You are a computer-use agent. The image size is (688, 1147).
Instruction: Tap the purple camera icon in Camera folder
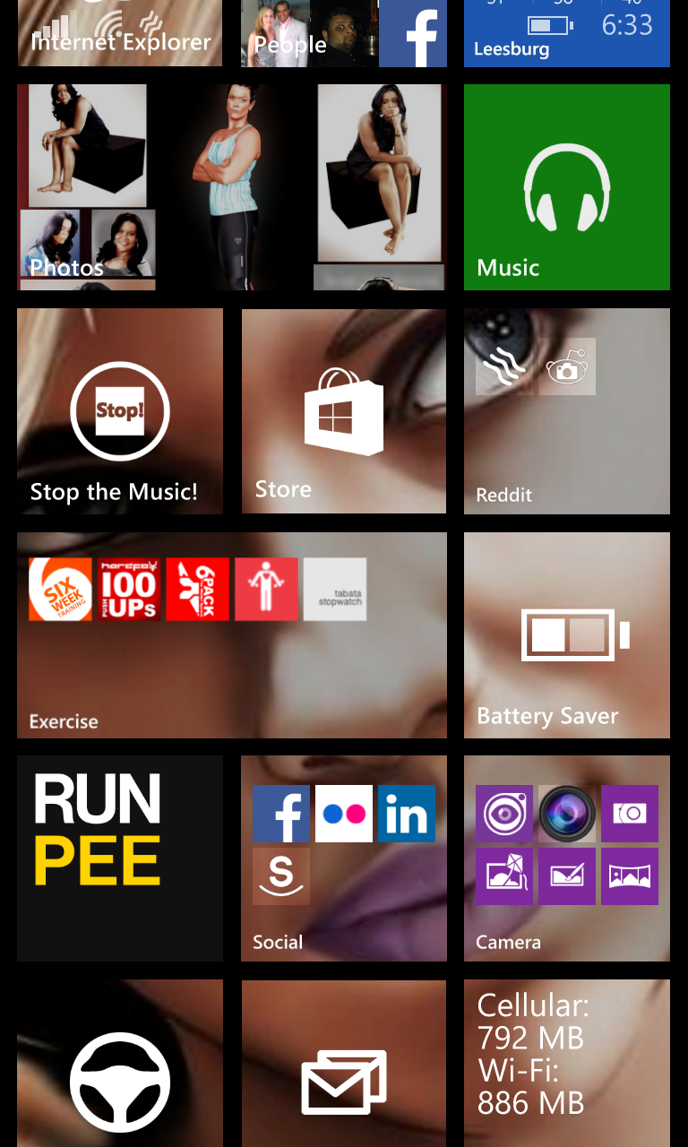tap(630, 814)
